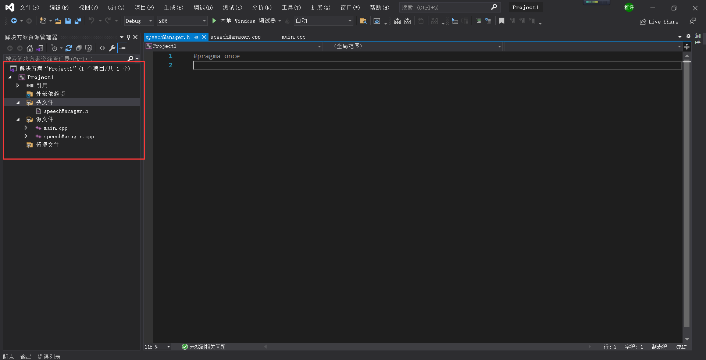This screenshot has height=360, width=706.
Task: Toggle preview selected items in Solution Explorer
Action: 122,48
